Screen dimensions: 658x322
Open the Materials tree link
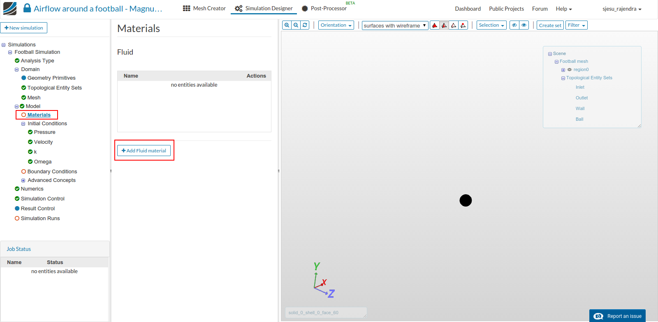39,115
